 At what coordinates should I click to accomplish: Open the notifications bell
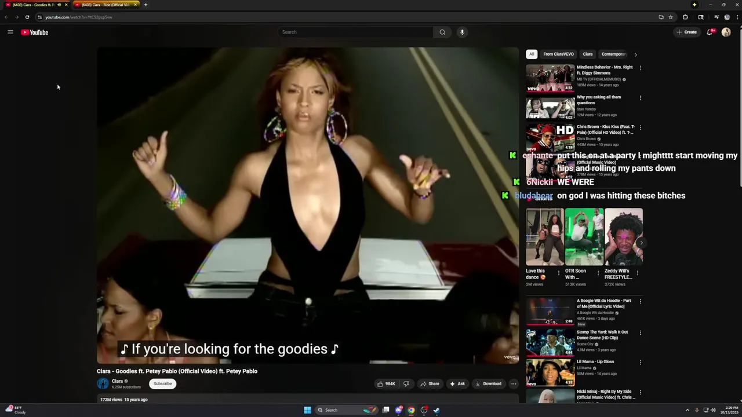click(710, 32)
